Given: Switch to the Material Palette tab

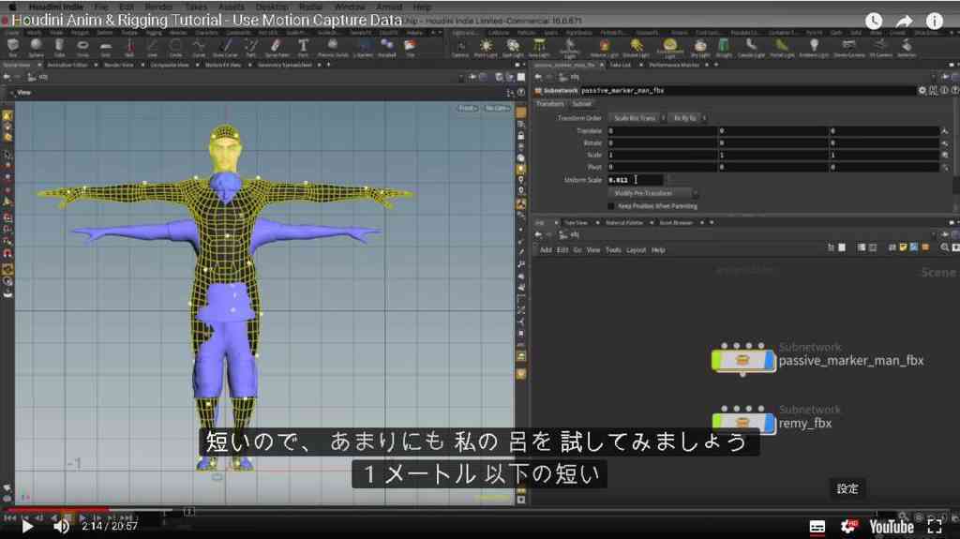Looking at the screenshot, I should (x=623, y=223).
